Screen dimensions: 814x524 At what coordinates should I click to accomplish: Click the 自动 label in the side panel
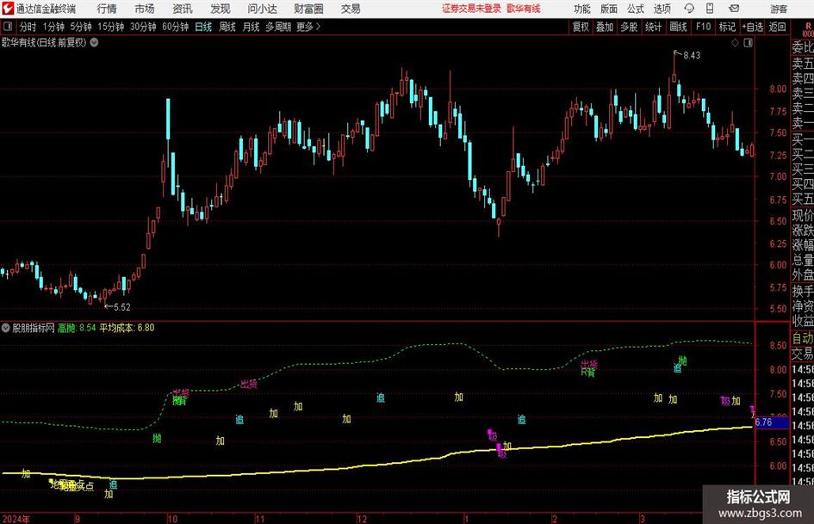click(803, 338)
